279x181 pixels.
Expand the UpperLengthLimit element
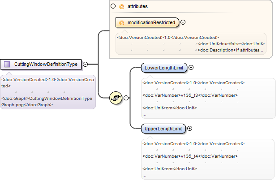pyautogui.click(x=190, y=129)
